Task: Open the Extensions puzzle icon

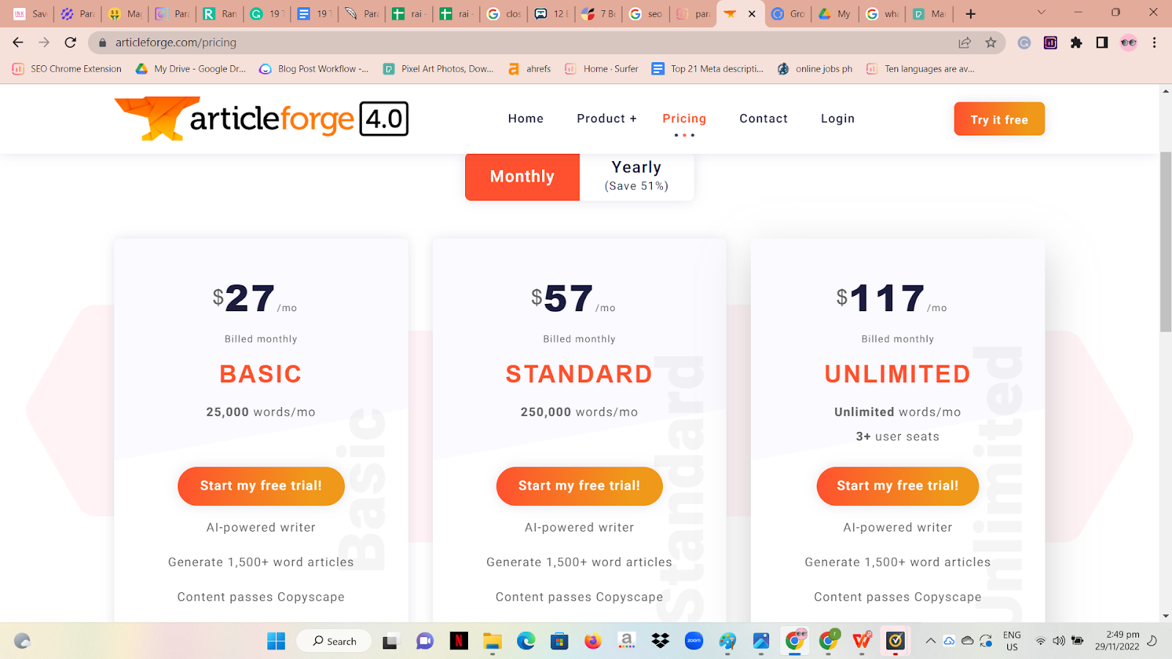Action: [x=1076, y=42]
